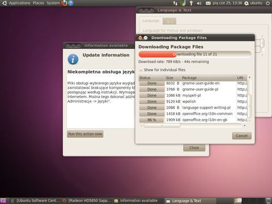Sort by the Package column header
This screenshot has width=272, height=204.
(x=209, y=78)
